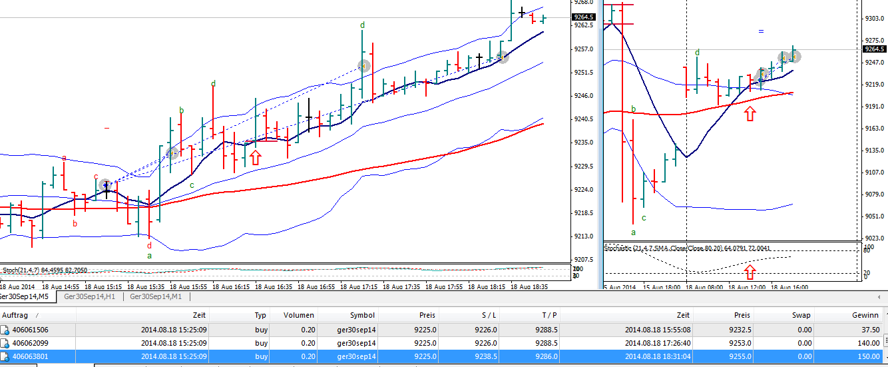The height and width of the screenshot is (367, 888).
Task: Click the small red dash marker on M5 chart
Action: 107,128
